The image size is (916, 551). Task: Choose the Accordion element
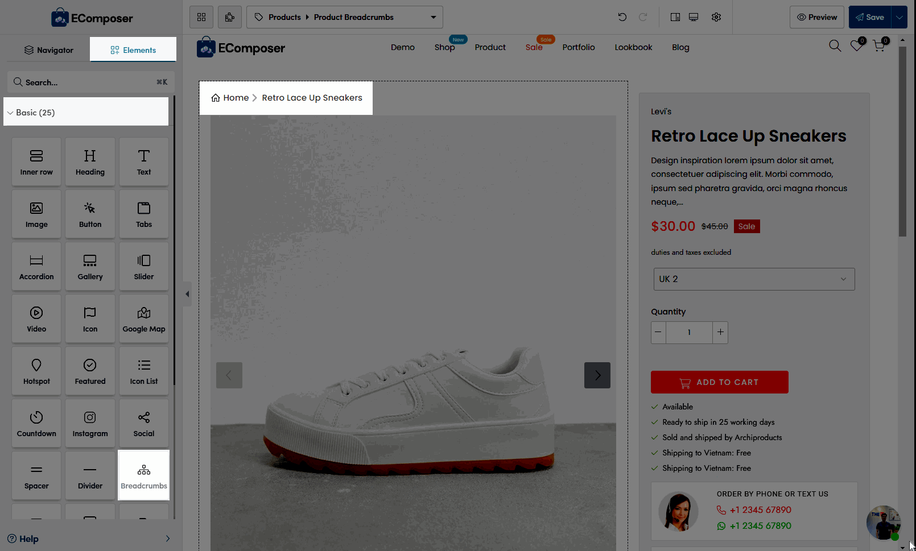tap(36, 266)
